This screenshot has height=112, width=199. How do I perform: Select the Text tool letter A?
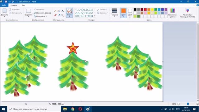coord(62,11)
